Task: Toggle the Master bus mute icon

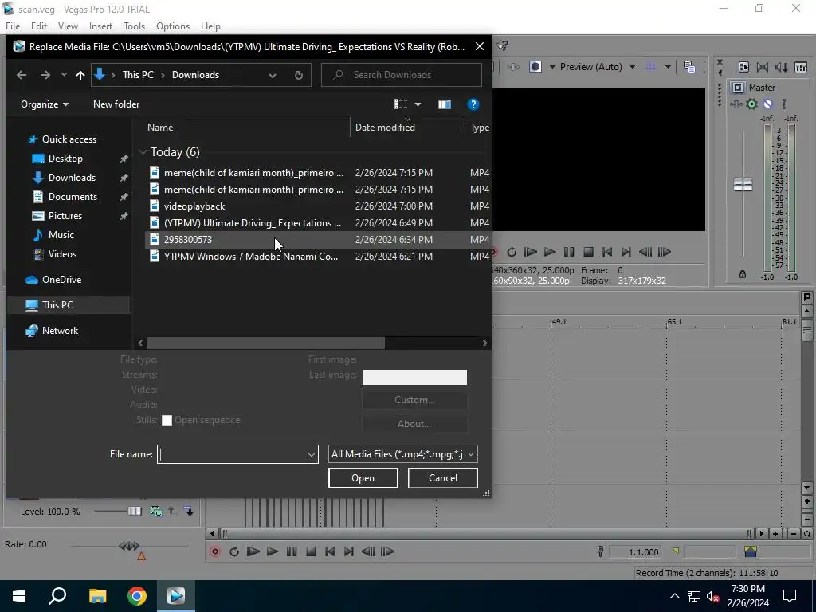Action: (767, 104)
